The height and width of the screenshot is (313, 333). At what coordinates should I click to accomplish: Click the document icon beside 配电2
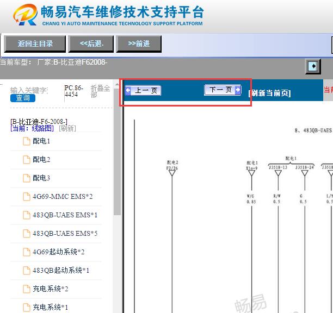[27, 160]
